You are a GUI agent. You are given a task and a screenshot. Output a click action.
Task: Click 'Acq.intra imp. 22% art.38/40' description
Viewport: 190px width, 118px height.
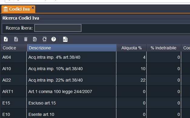coord(55,80)
